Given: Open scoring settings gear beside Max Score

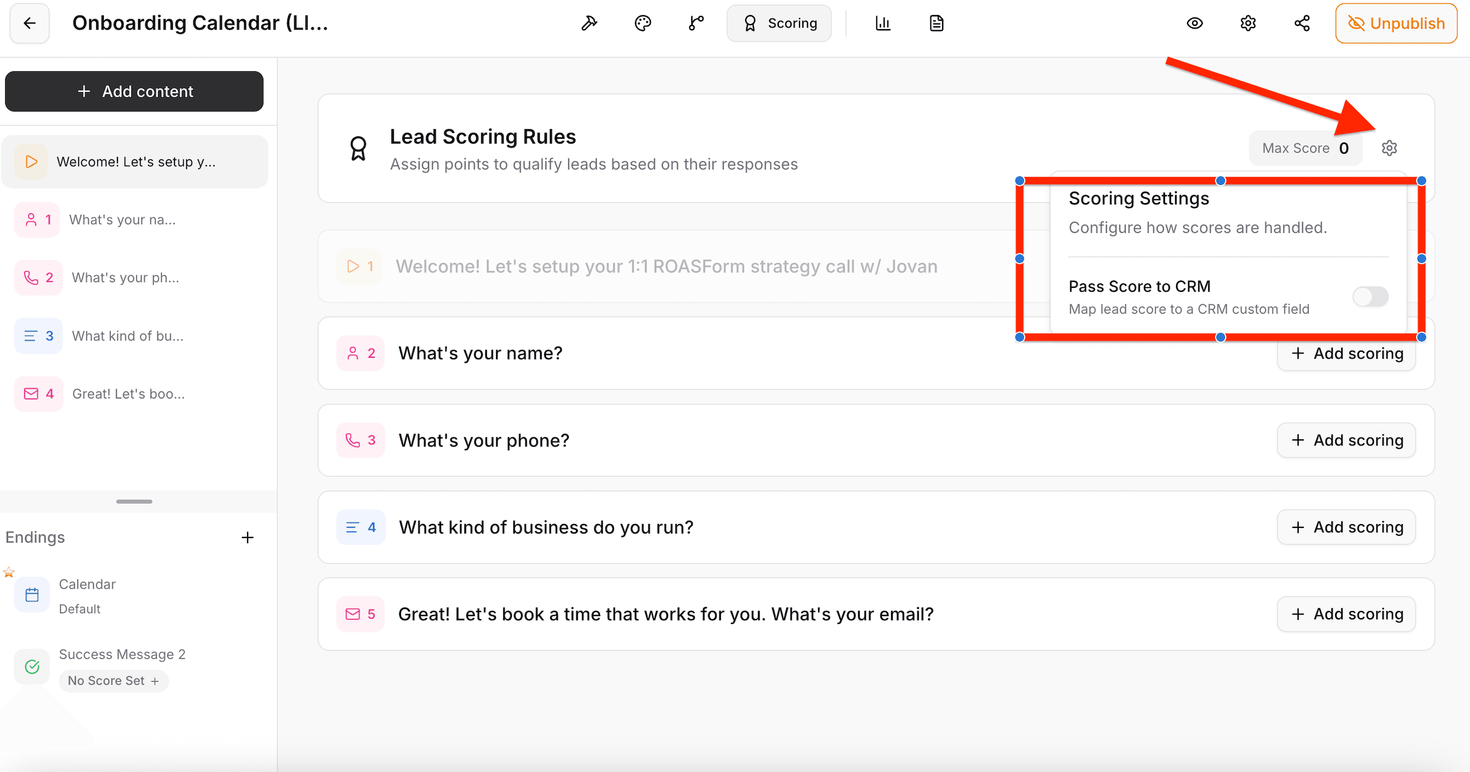Looking at the screenshot, I should tap(1389, 148).
